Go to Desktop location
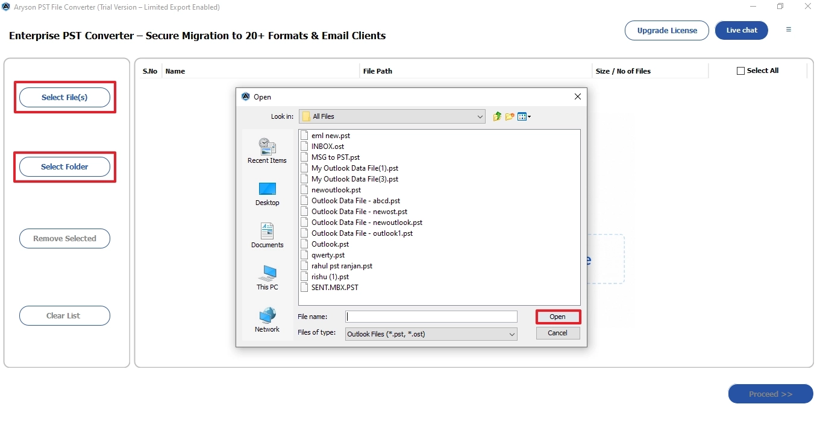The height and width of the screenshot is (439, 823). pyautogui.click(x=267, y=194)
